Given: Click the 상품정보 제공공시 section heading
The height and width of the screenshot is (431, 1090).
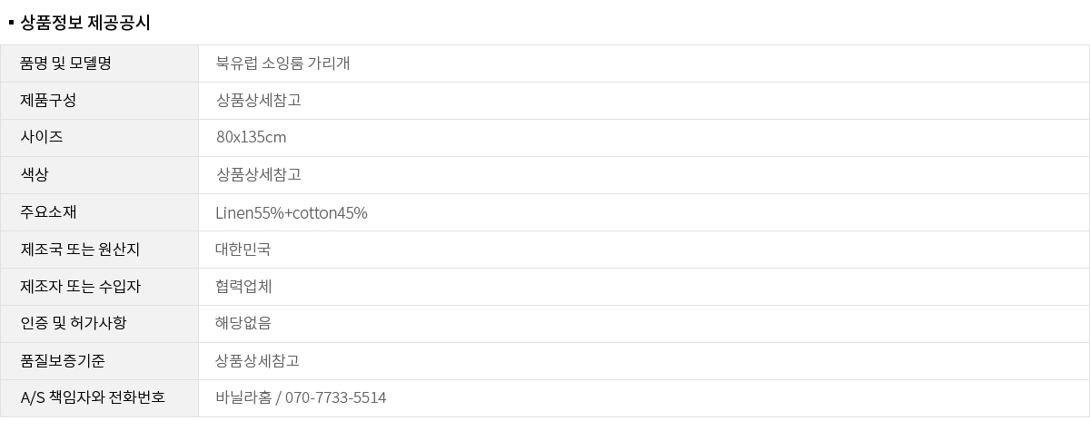Looking at the screenshot, I should pyautogui.click(x=84, y=23).
